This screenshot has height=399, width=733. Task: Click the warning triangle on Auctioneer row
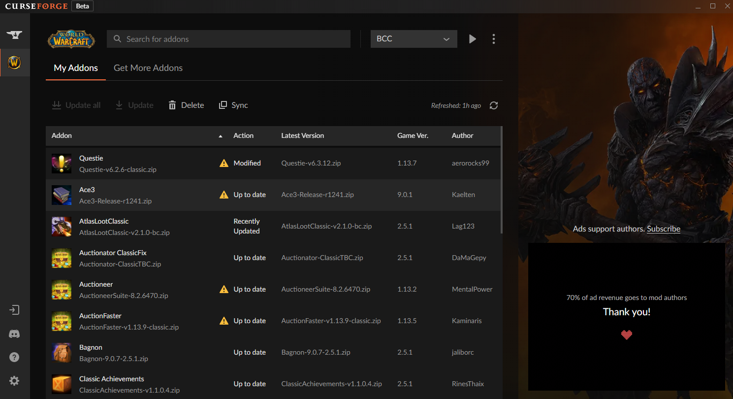224,289
